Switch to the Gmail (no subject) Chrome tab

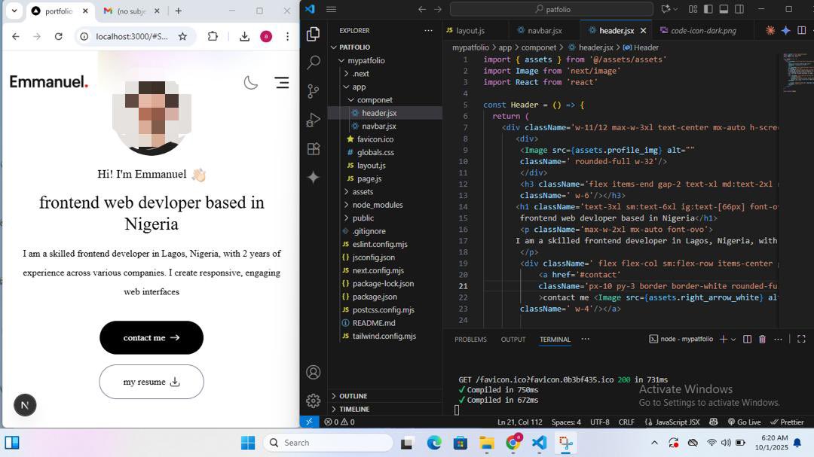(132, 11)
